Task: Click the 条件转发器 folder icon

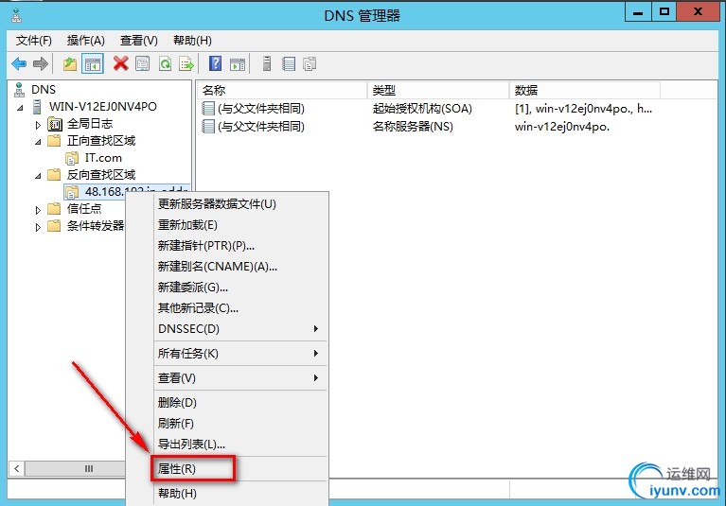Action: coord(54,226)
